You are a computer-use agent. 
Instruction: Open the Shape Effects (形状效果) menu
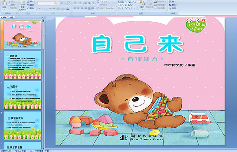click(x=160, y=8)
